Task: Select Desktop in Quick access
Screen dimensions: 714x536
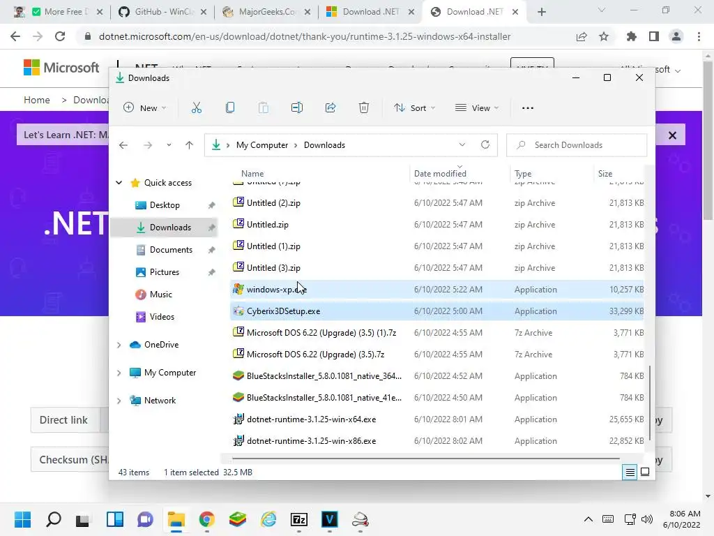Action: tap(165, 205)
